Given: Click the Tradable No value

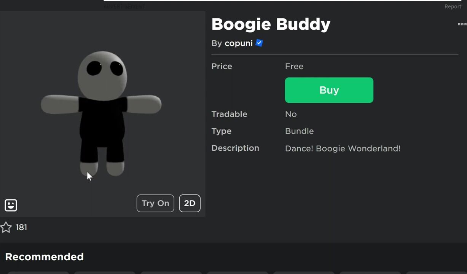Looking at the screenshot, I should 291,114.
